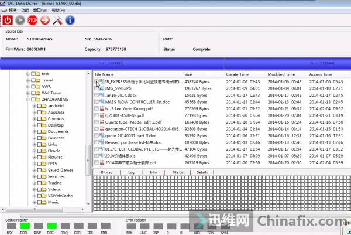
Task: Click the Jan16-2014.docx Word file icon
Action: point(102,95)
